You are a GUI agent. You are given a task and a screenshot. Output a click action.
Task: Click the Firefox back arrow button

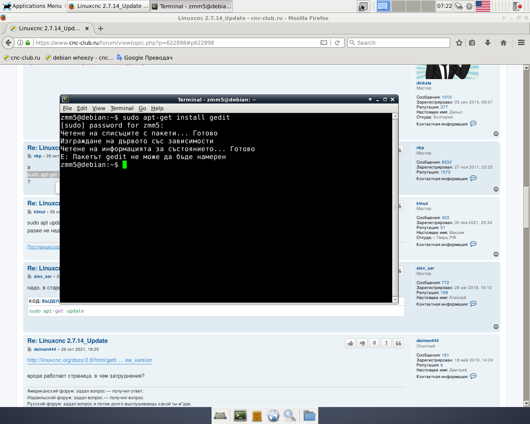coord(8,43)
